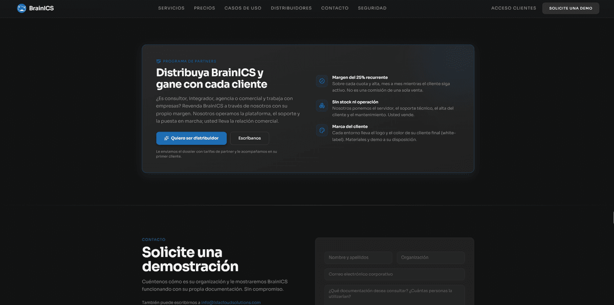Focus the Correo electrónico corporativo field
Viewport: 614px width, 305px height.
[394, 274]
